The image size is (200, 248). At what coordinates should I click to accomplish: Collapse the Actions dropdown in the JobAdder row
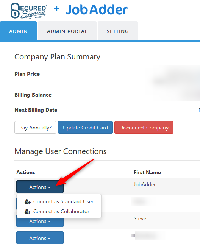click(x=40, y=187)
